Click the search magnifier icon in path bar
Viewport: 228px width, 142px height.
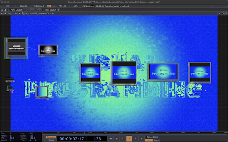(23, 13)
